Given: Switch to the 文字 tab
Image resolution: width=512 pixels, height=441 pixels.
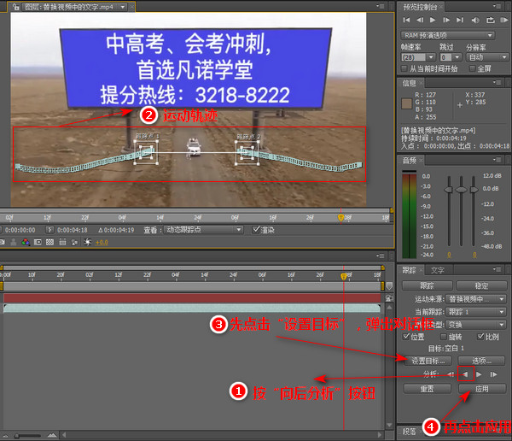Looking at the screenshot, I should pyautogui.click(x=437, y=270).
